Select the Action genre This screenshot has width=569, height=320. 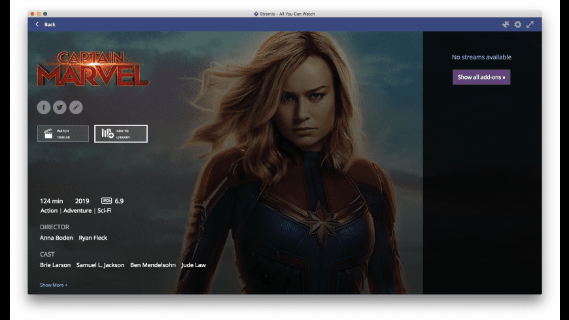[x=49, y=210]
